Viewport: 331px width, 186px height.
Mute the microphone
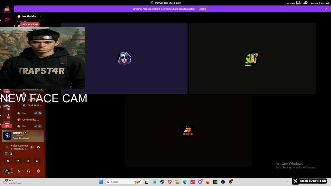[x=19, y=171]
